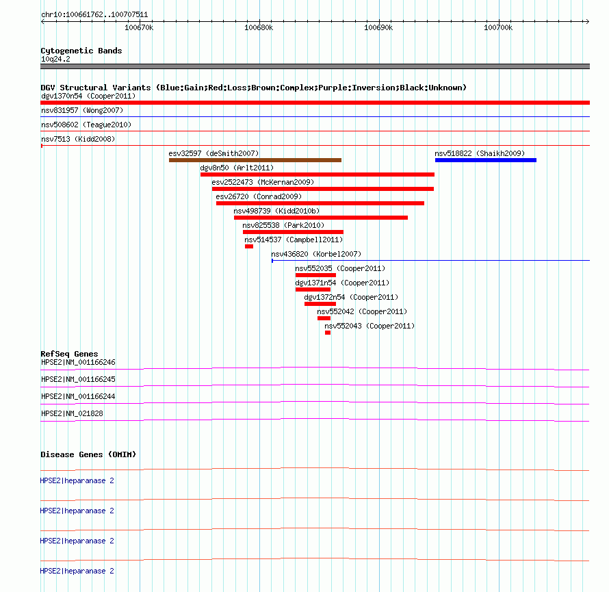The width and height of the screenshot is (609, 592).
Task: Select the esv2522473 (McKernan2009) loss bar
Action: 323,189
